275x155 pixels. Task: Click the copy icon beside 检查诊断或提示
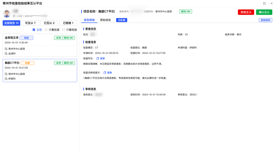point(105,73)
